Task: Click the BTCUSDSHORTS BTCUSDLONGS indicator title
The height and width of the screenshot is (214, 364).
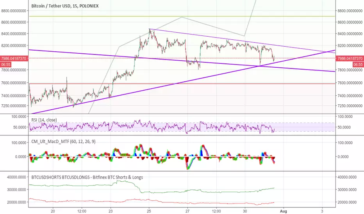Action: pyautogui.click(x=87, y=177)
